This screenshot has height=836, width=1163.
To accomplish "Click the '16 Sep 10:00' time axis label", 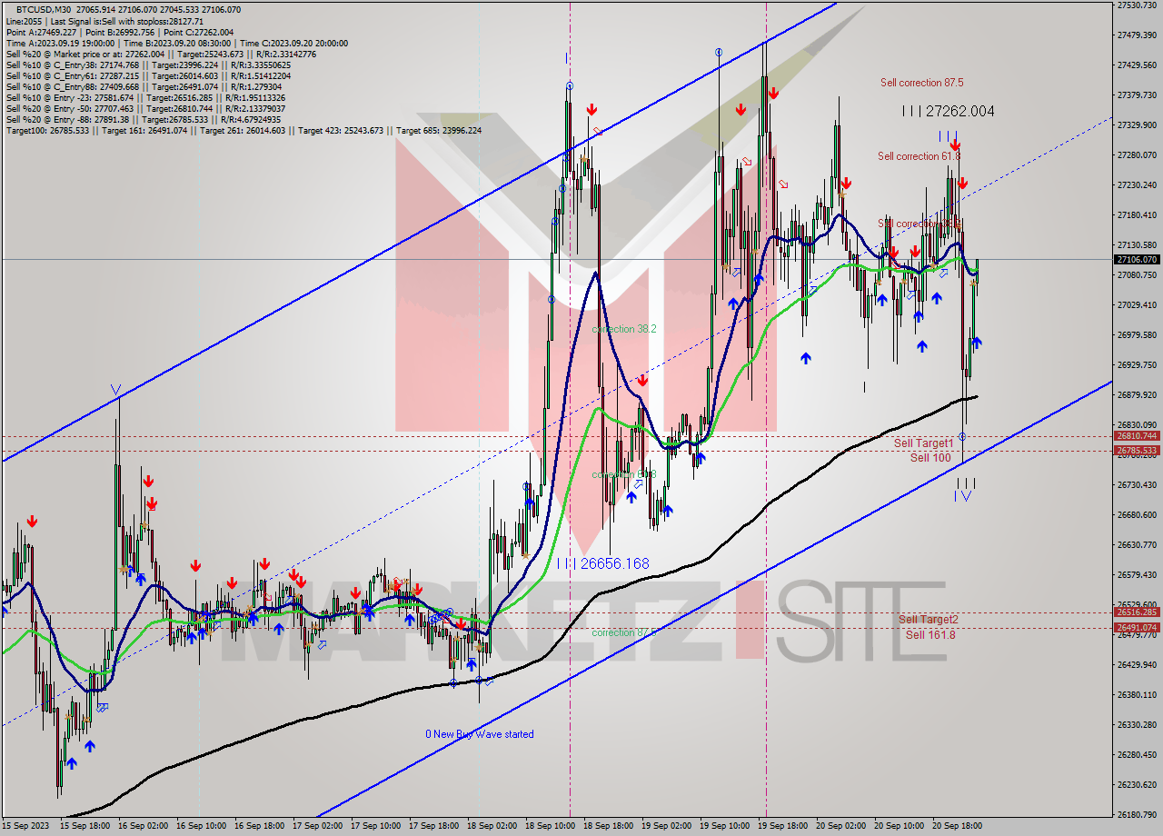I will click(201, 826).
